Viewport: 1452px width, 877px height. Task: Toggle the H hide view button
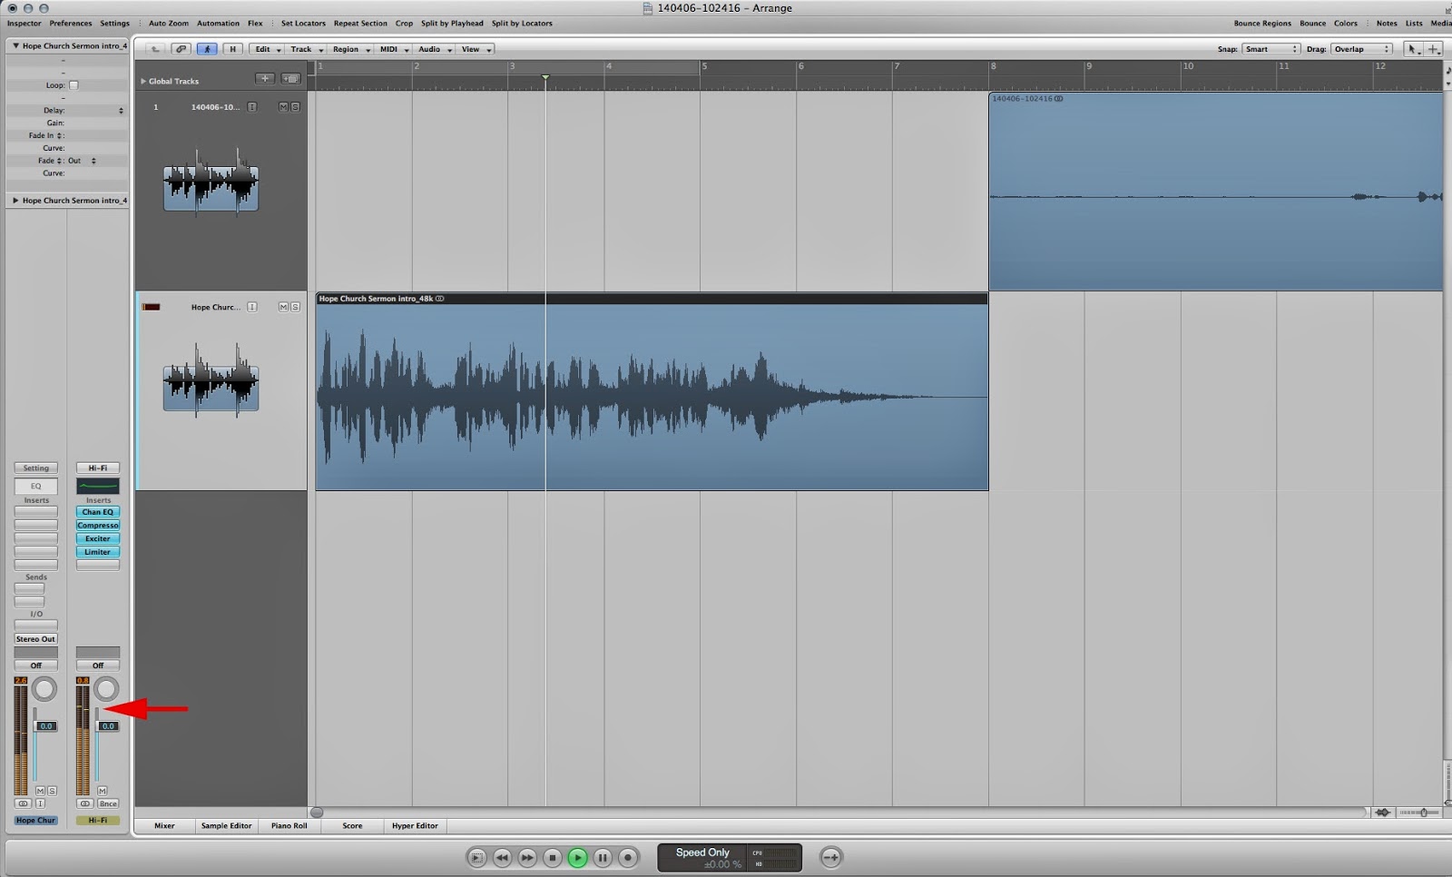pyautogui.click(x=232, y=49)
